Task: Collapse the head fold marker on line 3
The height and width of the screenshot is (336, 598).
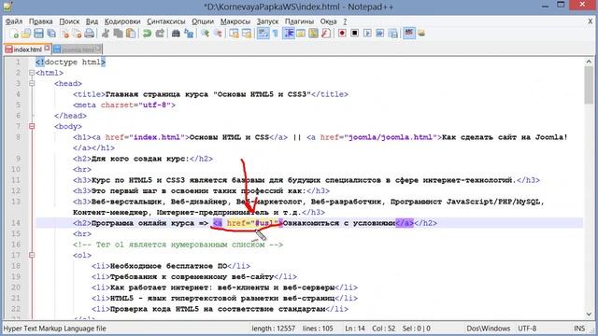Action: (x=32, y=83)
